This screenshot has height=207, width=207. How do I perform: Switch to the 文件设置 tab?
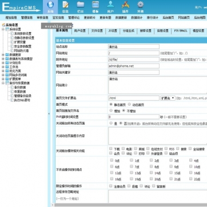click(97, 31)
